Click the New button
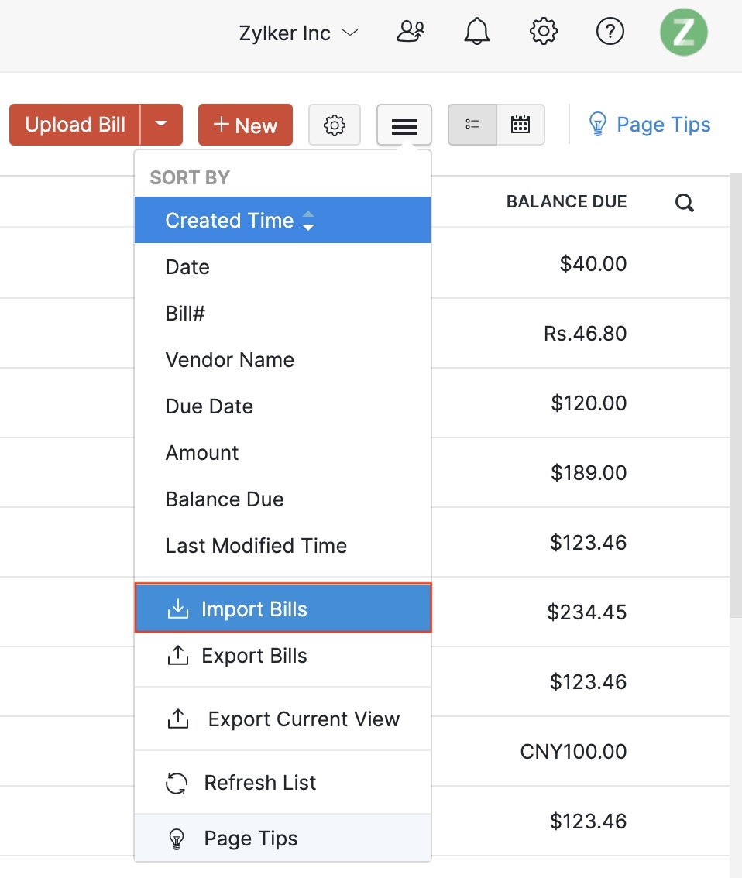742x878 pixels. point(245,124)
